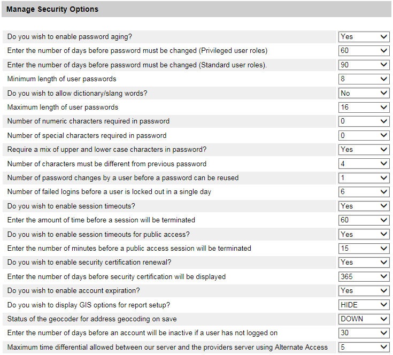Open dictionary/slang words dropdown
The width and height of the screenshot is (393, 355).
pyautogui.click(x=364, y=93)
